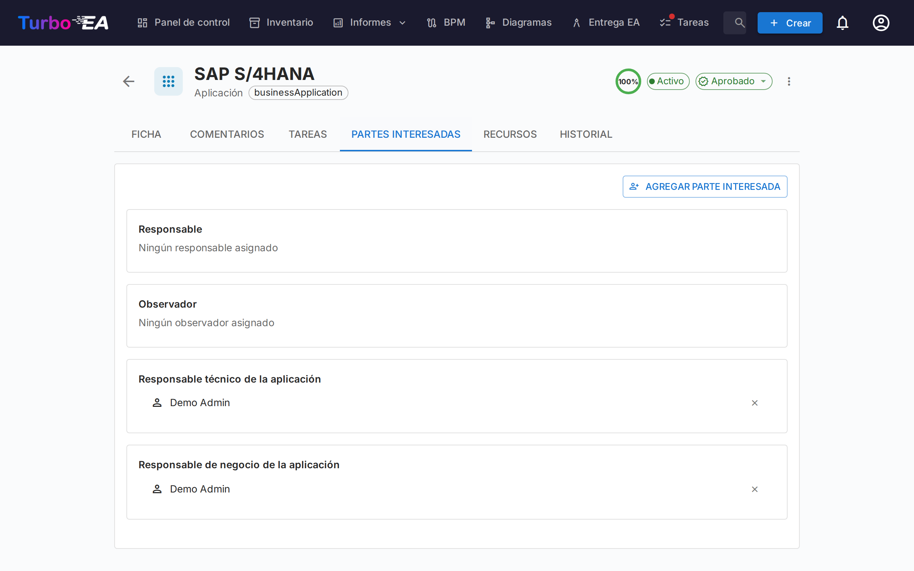Remove Demo Admin as responsable técnico

pos(755,403)
